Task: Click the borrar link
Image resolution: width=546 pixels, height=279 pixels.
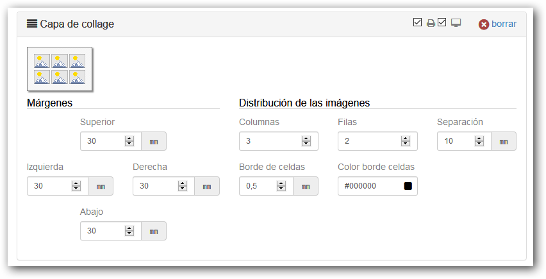Action: [504, 24]
